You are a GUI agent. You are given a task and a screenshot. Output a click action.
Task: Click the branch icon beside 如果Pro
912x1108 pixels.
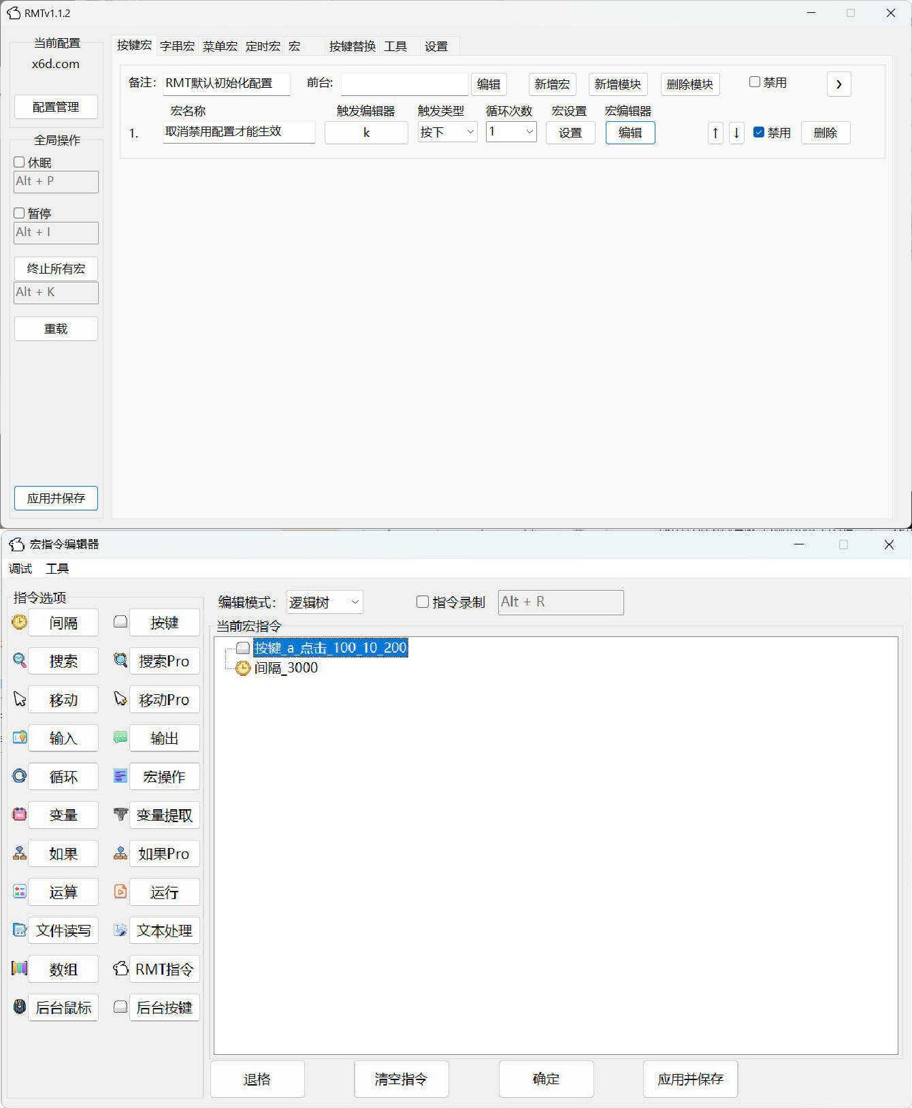[x=120, y=853]
